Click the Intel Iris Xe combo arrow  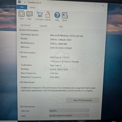[x=88, y=115]
